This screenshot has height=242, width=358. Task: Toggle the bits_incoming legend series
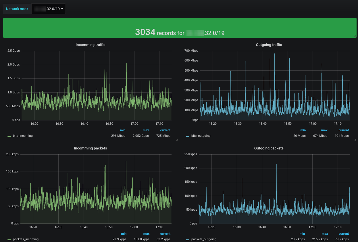[23, 136]
